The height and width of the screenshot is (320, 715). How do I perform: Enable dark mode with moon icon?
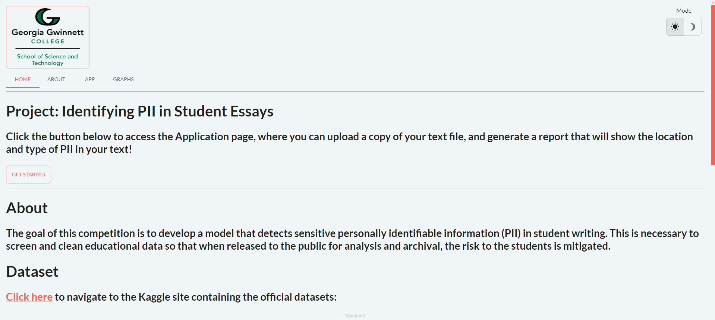click(693, 27)
